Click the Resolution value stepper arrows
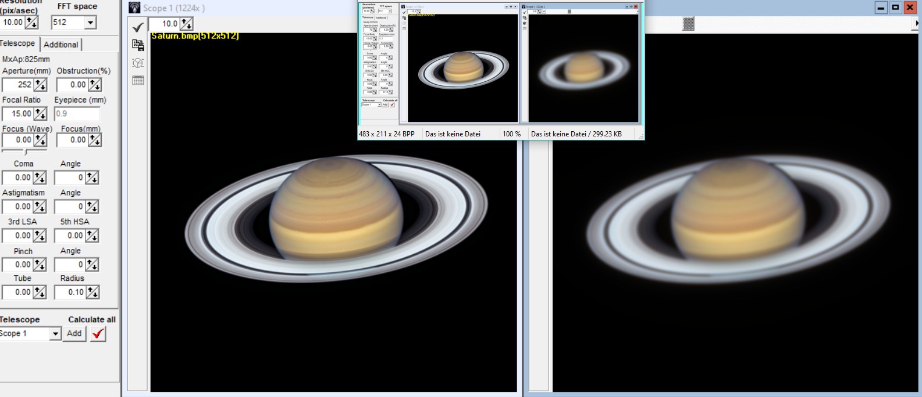Image resolution: width=922 pixels, height=397 pixels. point(31,23)
